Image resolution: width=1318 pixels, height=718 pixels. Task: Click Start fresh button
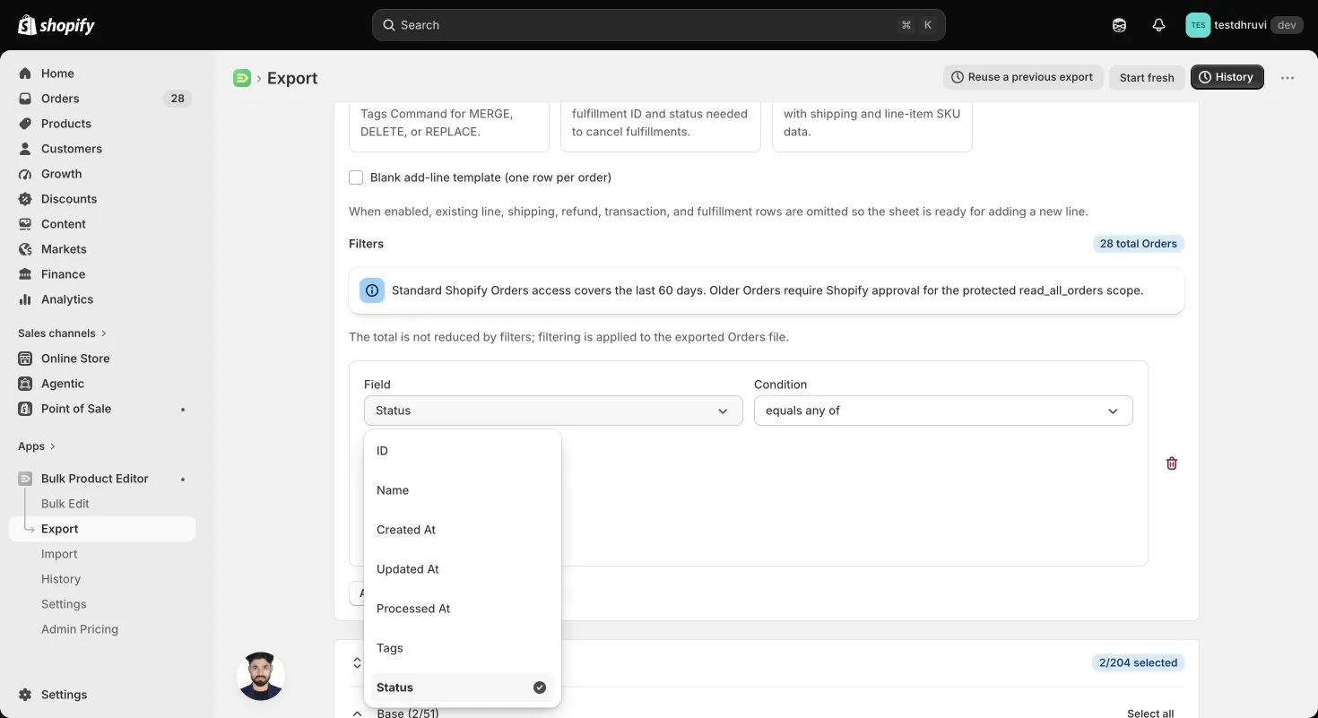pyautogui.click(x=1147, y=77)
